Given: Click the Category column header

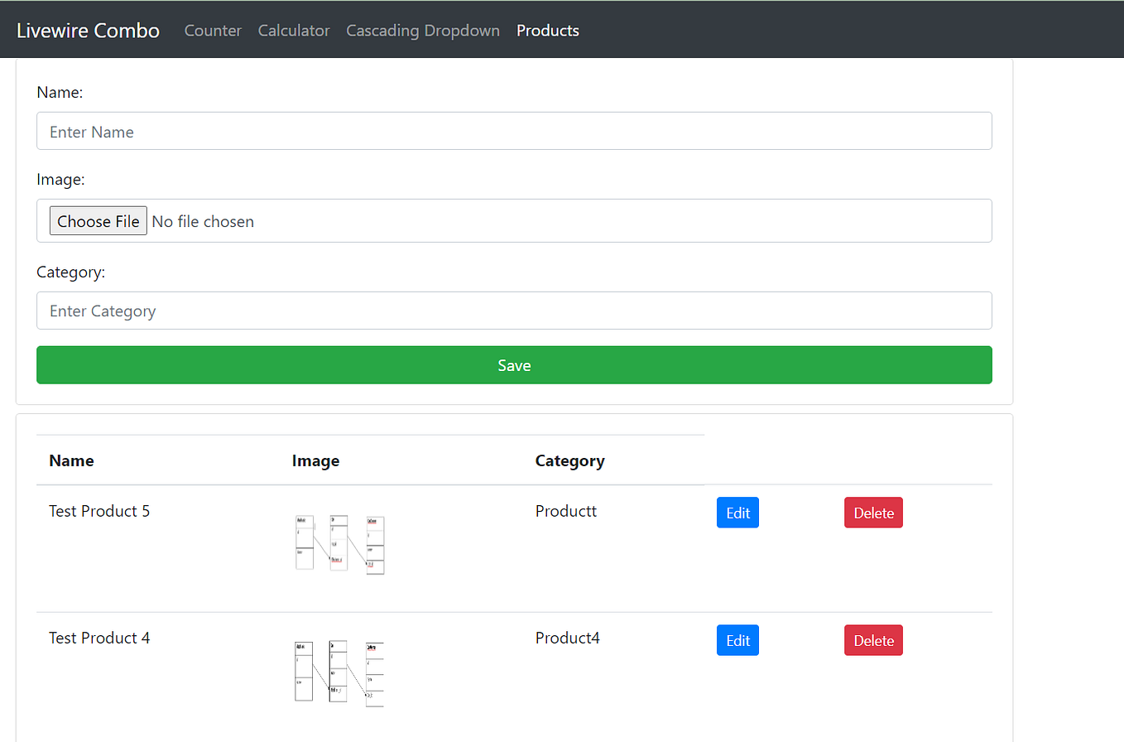Looking at the screenshot, I should (x=569, y=460).
